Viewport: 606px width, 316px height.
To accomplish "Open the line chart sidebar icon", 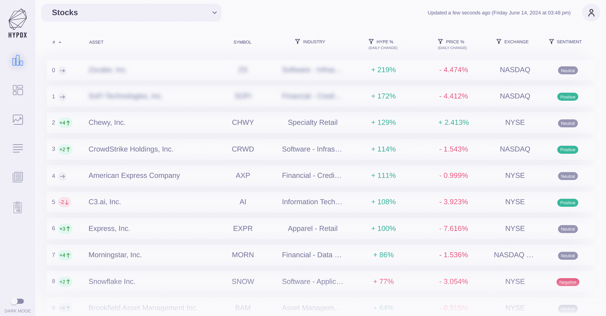I will 18,120.
